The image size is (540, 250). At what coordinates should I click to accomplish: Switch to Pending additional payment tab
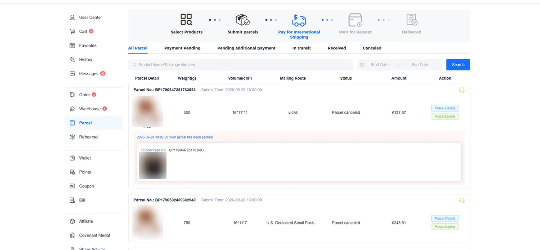coord(246,48)
